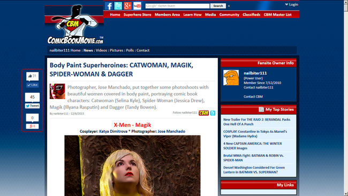Select the Polls link in fansite nav
348x196 pixels.
coord(130,50)
